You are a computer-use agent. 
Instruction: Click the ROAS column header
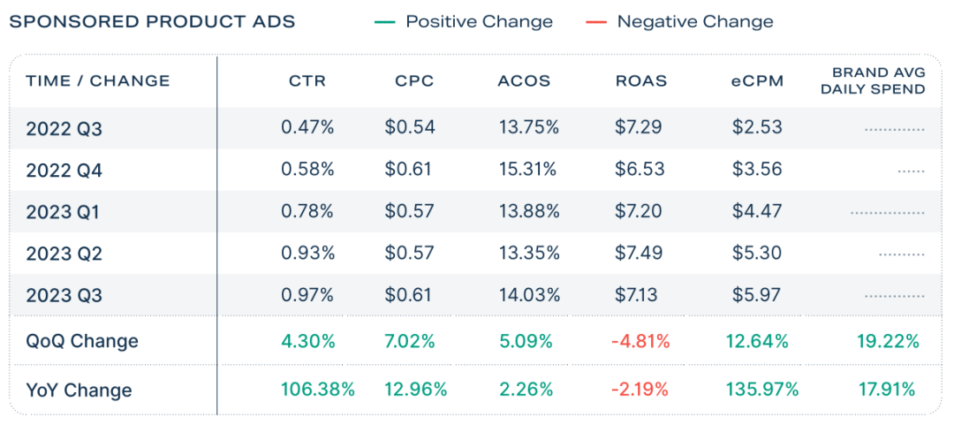641,81
